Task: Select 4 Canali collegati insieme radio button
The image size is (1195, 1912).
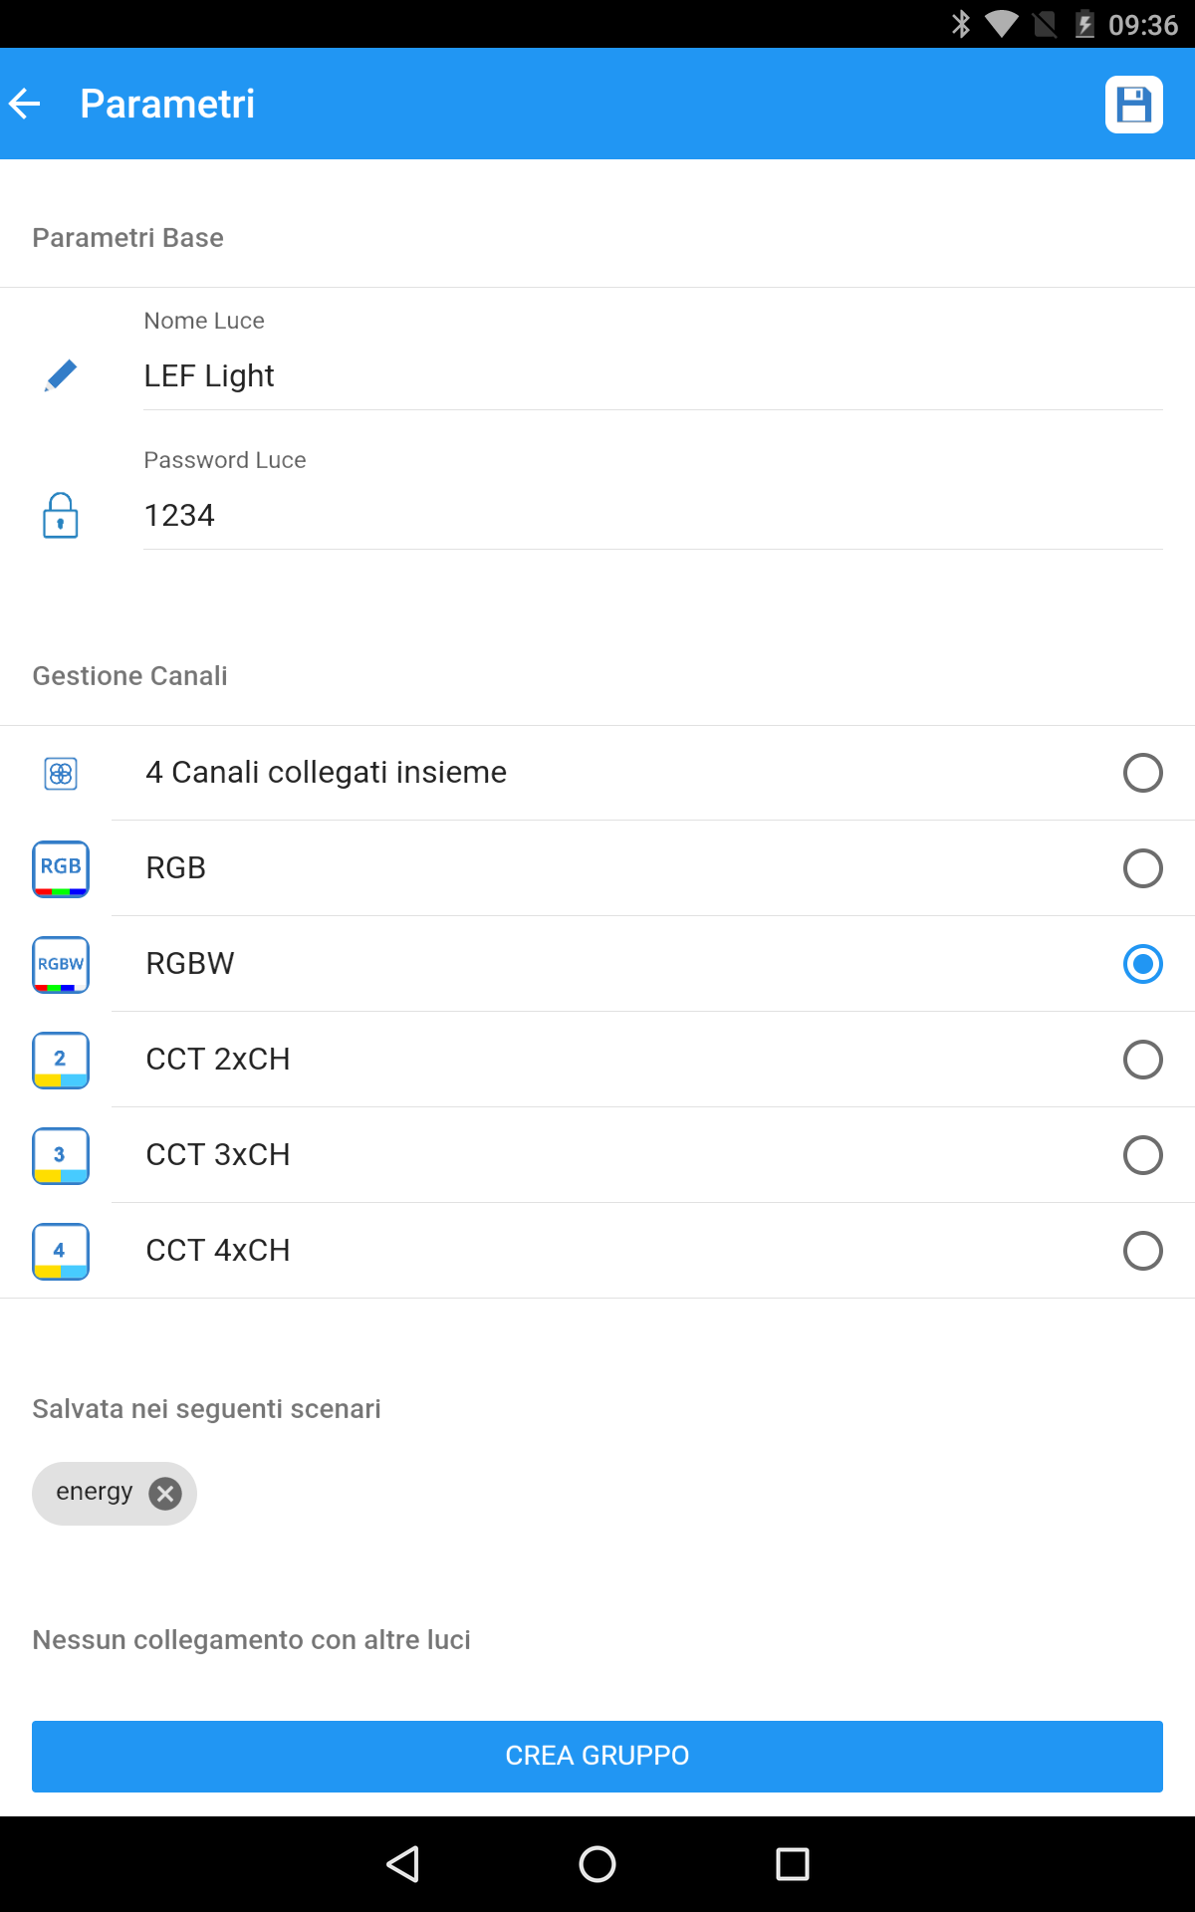Action: (1142, 773)
